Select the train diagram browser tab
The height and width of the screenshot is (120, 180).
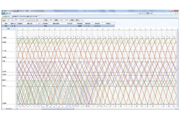coord(25,17)
